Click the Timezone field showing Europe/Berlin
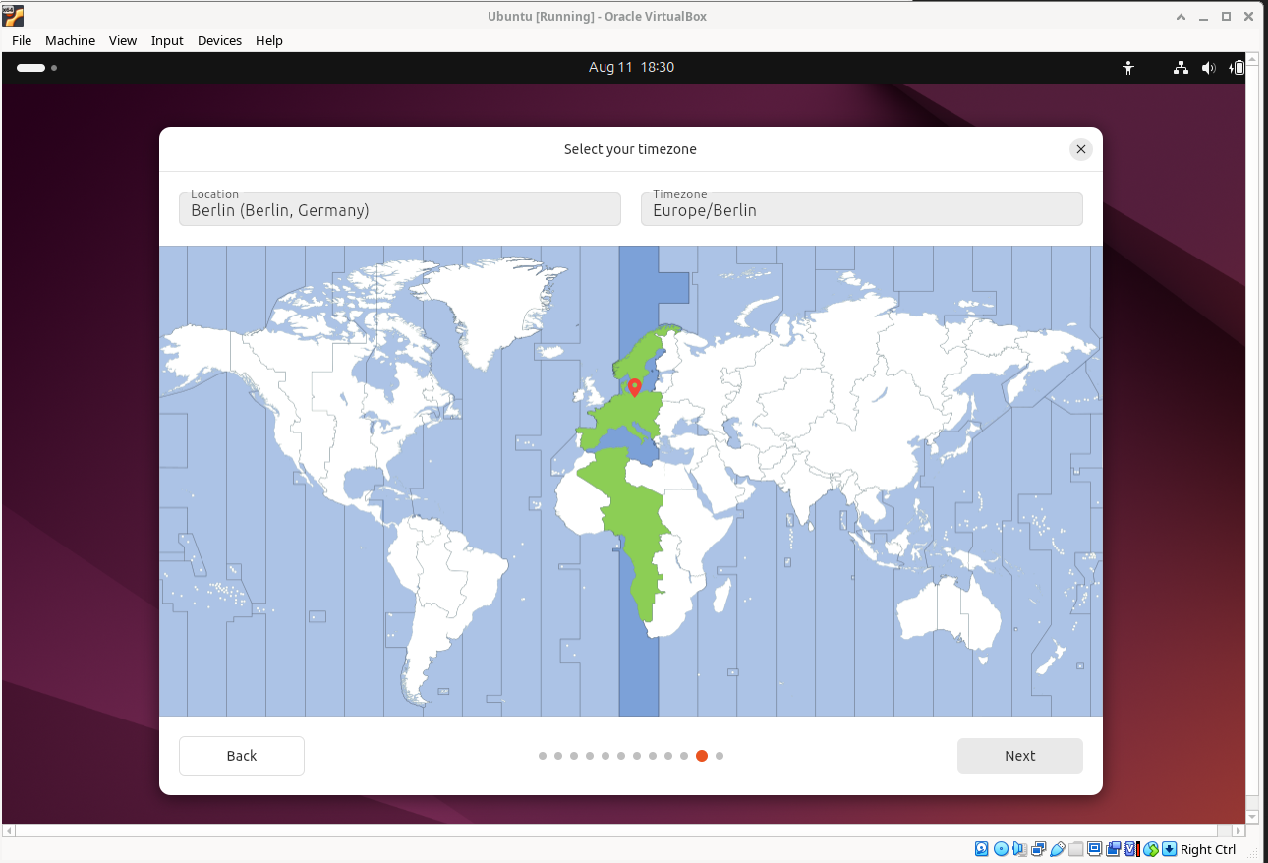Viewport: 1268px width, 863px height. click(861, 209)
